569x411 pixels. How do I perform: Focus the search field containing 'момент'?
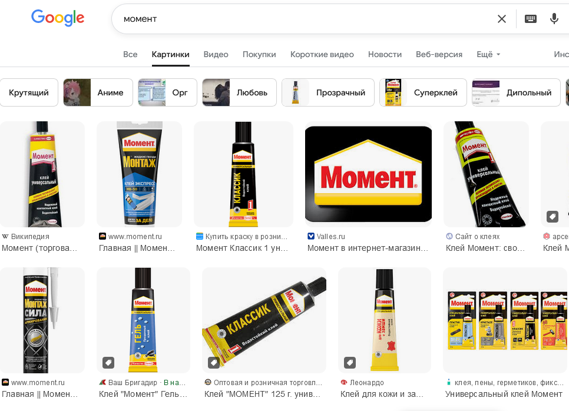tap(305, 19)
